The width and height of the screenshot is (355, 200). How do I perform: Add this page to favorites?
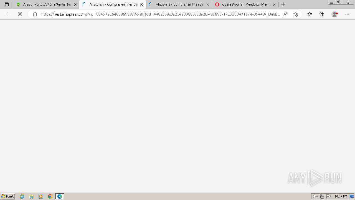point(295,14)
